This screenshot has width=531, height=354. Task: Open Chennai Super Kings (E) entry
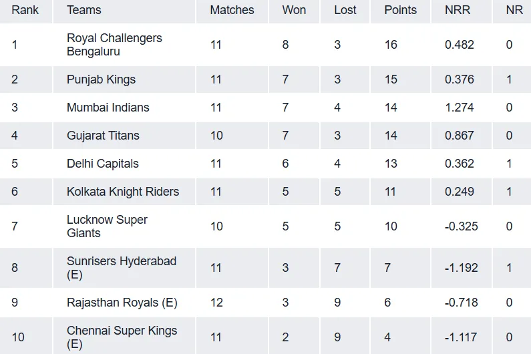point(122,337)
